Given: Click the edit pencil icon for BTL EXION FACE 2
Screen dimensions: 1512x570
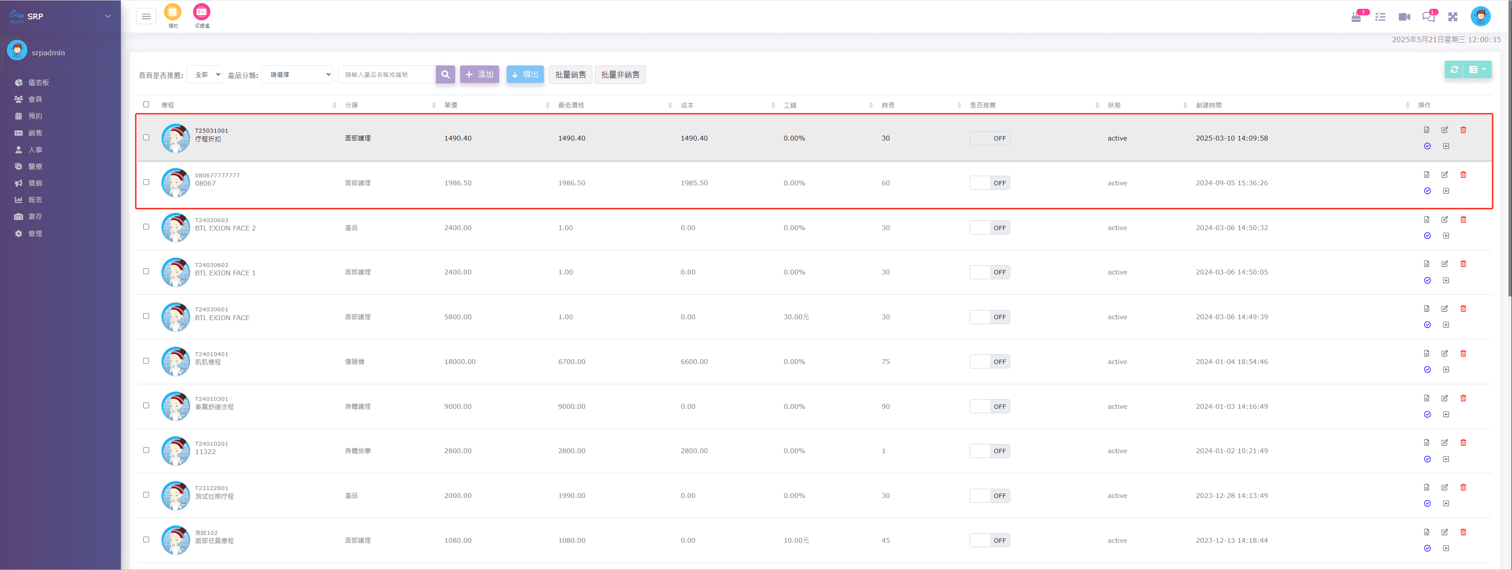Looking at the screenshot, I should [x=1444, y=219].
